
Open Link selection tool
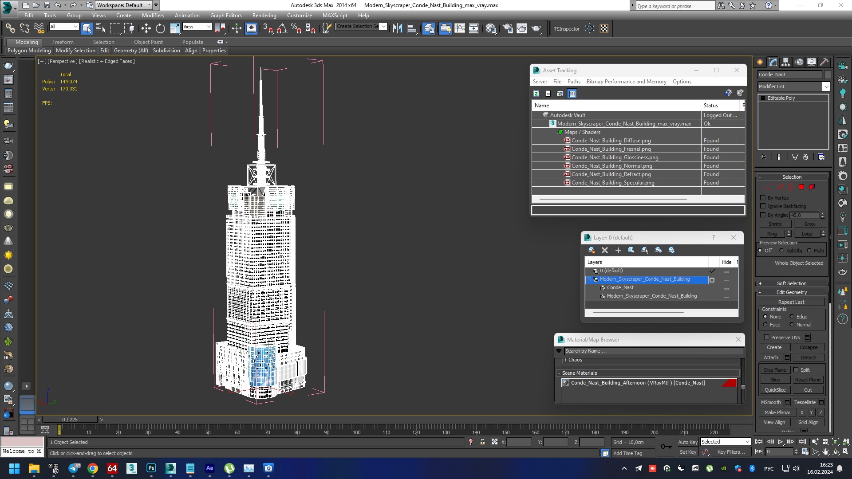pyautogui.click(x=10, y=28)
